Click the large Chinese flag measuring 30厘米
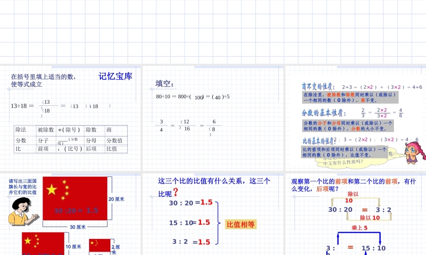Image resolution: width=426 pixels, height=255 pixels. [x=75, y=199]
